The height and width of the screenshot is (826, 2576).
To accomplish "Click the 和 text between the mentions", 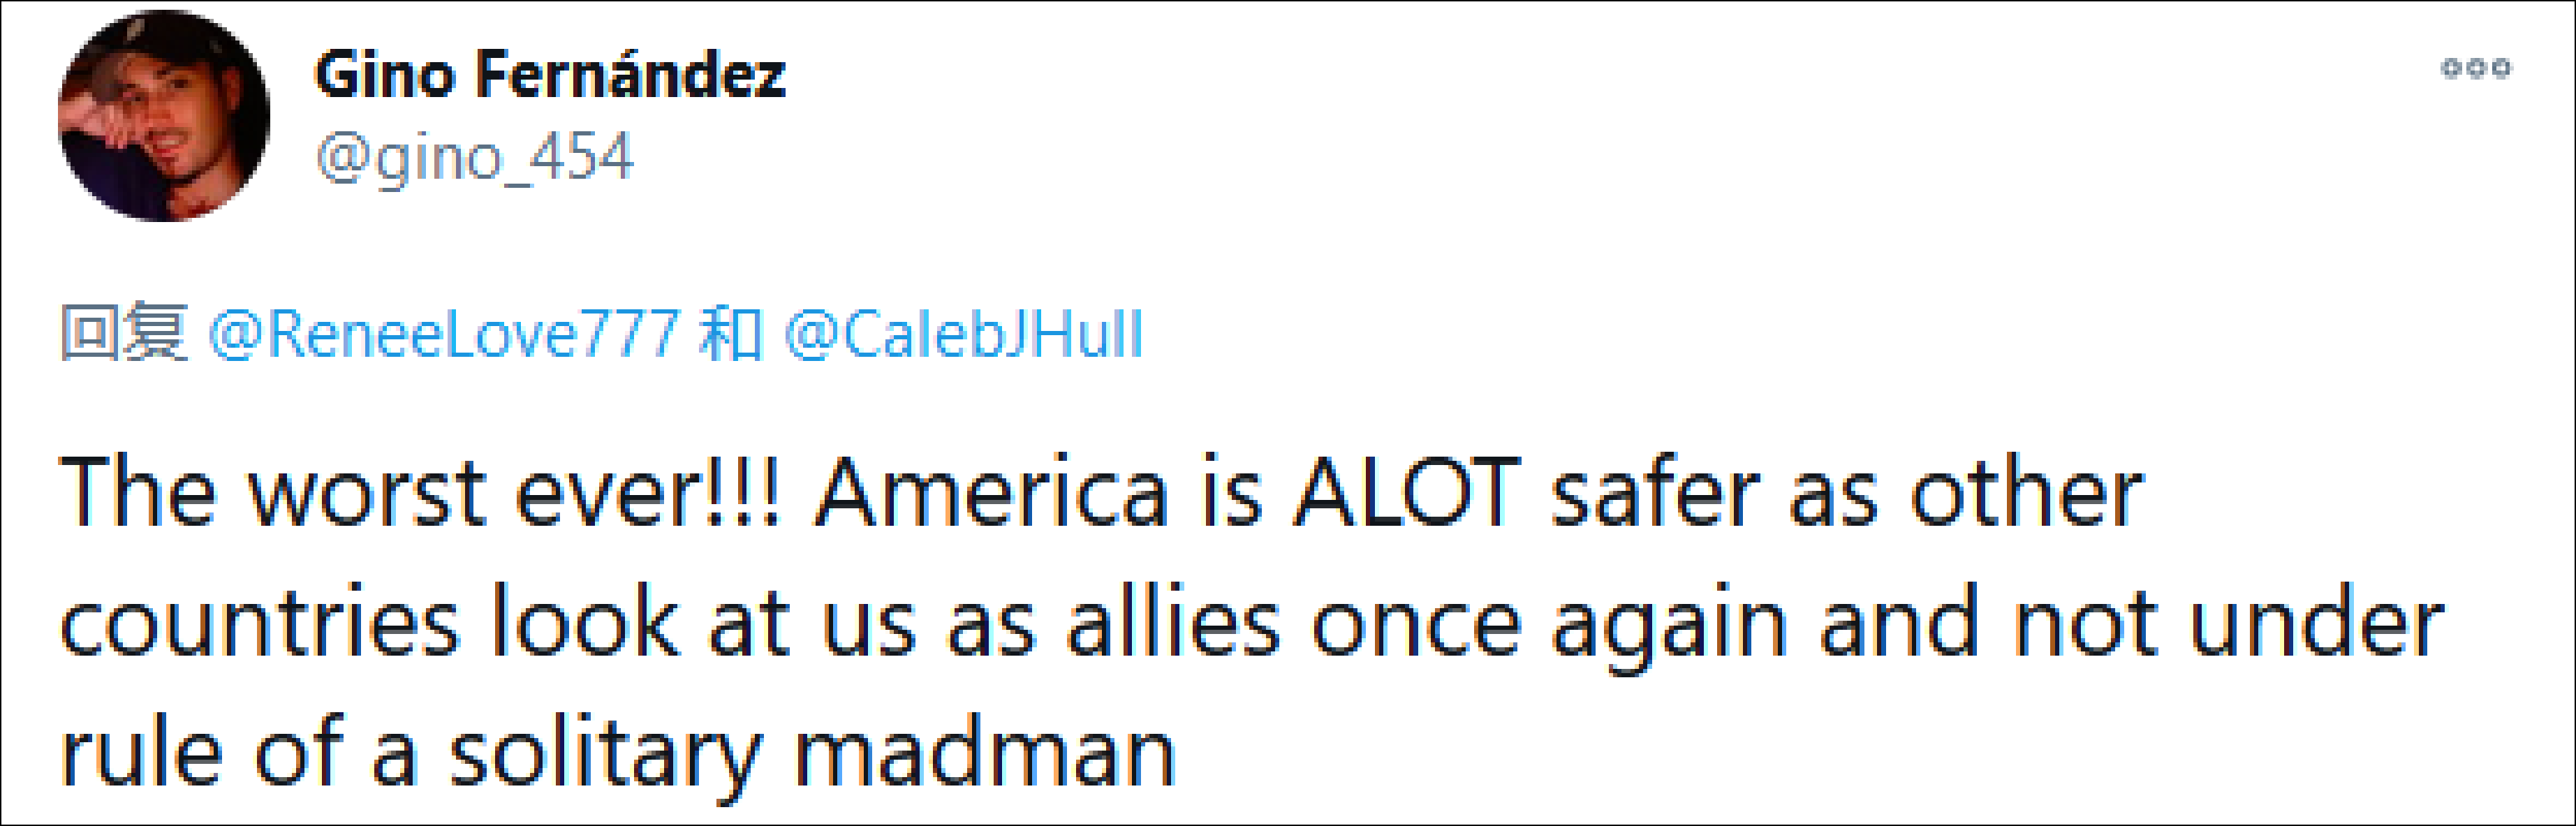I will [731, 334].
